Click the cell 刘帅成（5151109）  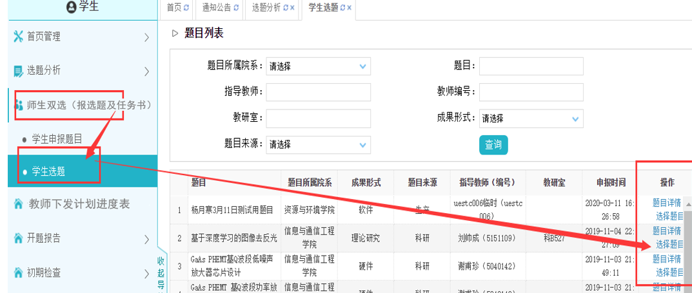(x=487, y=238)
